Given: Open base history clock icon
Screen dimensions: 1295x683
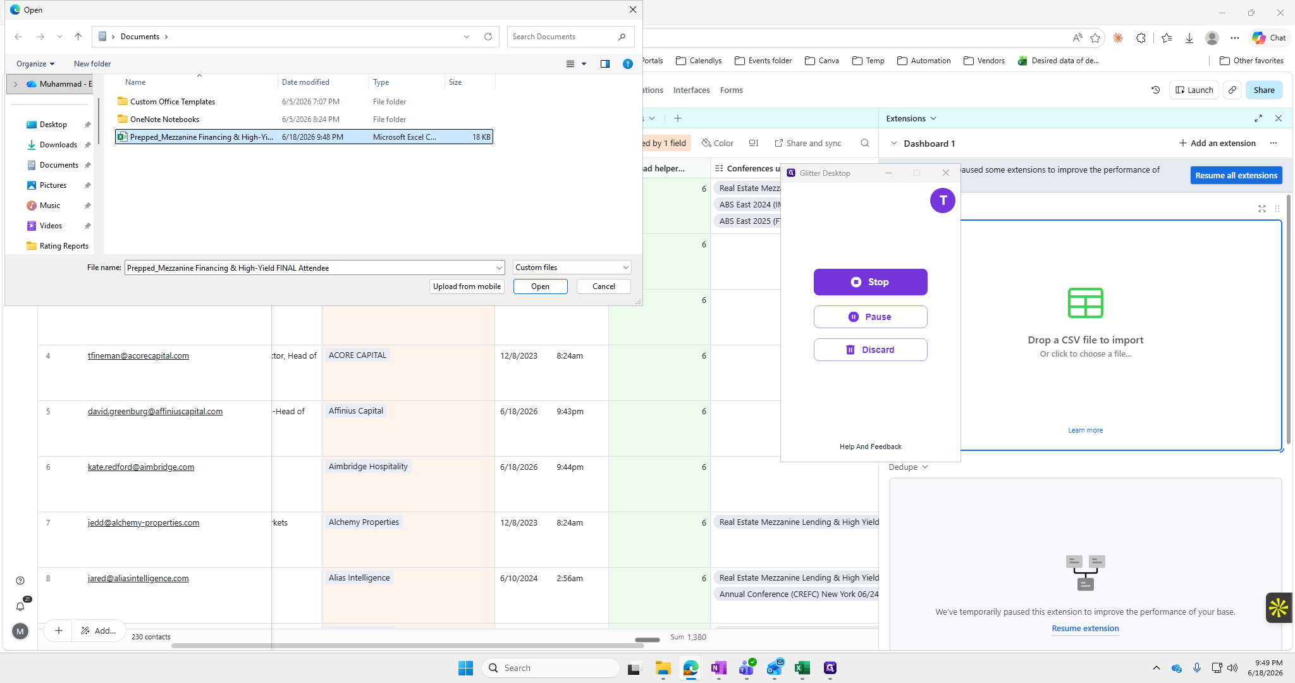Looking at the screenshot, I should [1155, 90].
